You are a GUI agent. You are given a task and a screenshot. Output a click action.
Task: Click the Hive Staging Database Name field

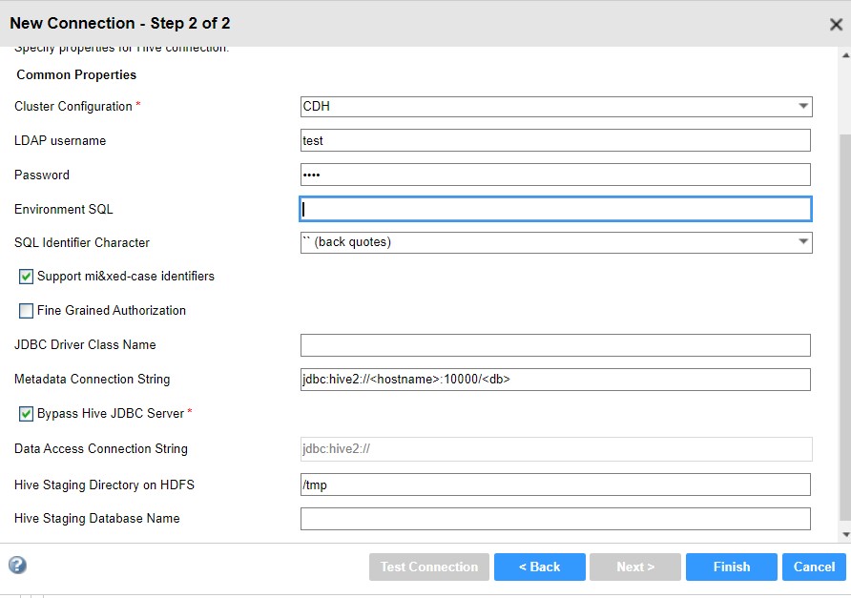point(556,519)
